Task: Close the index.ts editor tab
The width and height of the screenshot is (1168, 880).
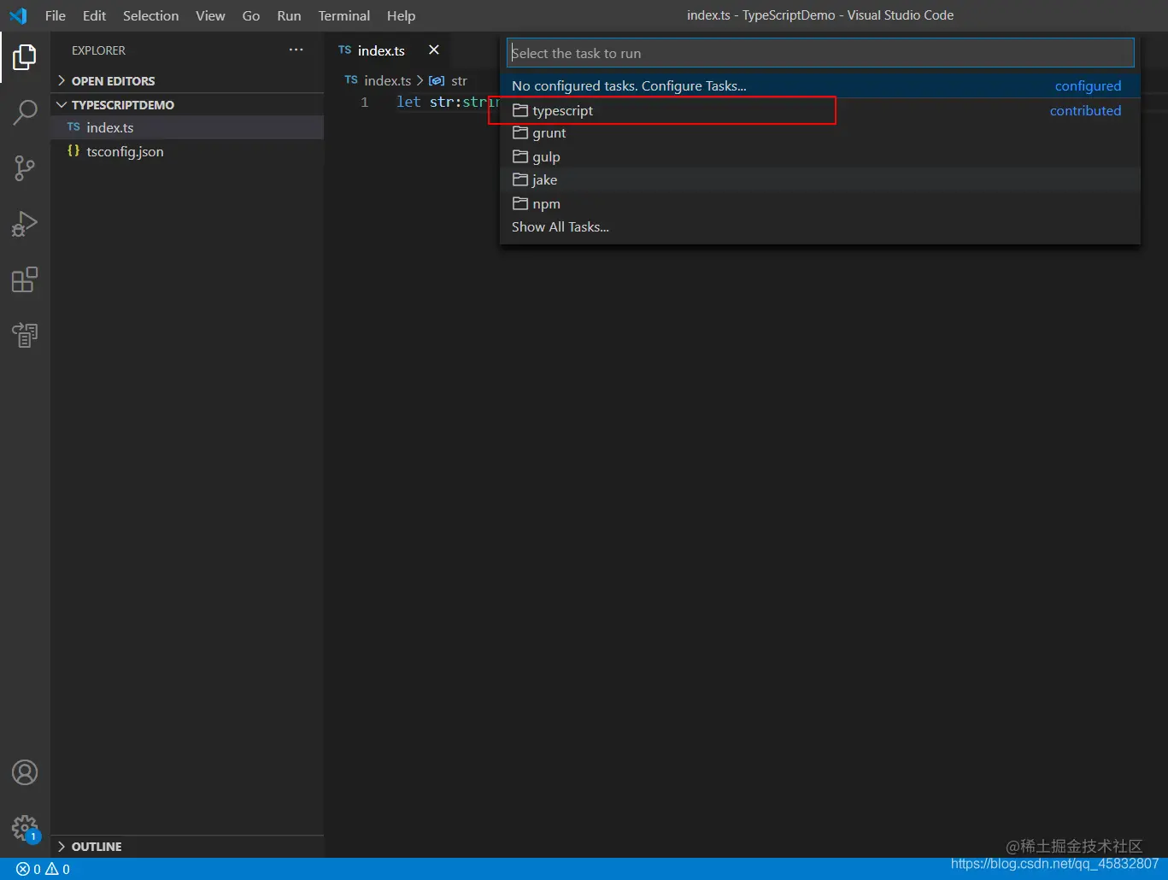Action: tap(434, 50)
